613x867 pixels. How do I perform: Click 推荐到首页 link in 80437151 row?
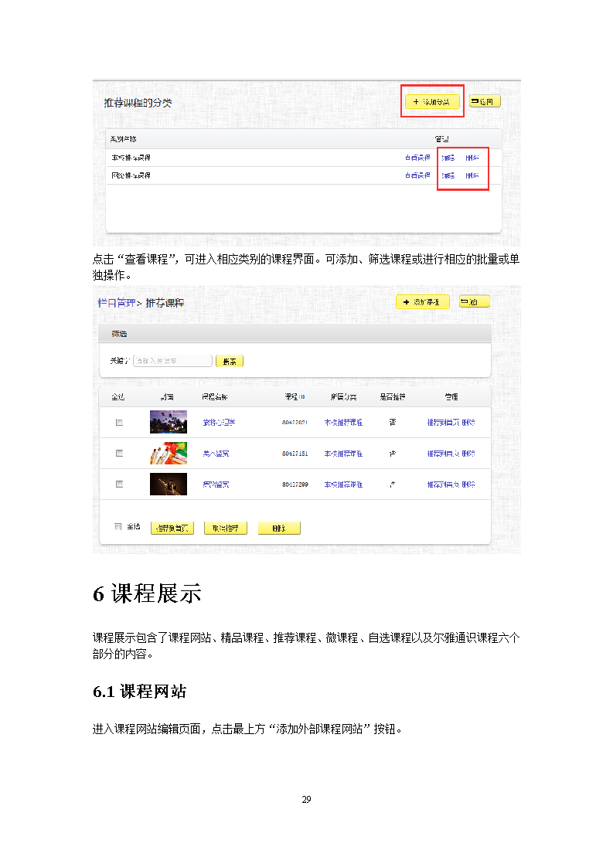tap(443, 454)
